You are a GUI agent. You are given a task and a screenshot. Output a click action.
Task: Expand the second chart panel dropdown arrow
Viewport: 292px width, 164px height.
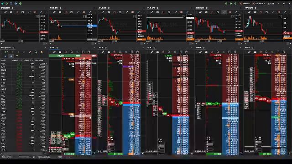click(x=94, y=8)
